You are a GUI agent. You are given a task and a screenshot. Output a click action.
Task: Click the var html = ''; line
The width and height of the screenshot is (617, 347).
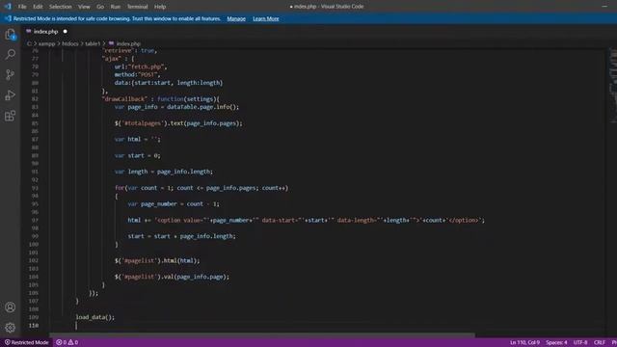click(x=138, y=139)
